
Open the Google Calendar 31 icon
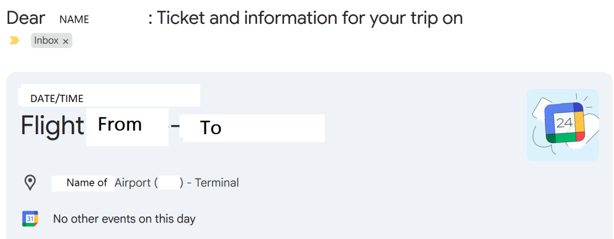pos(30,219)
